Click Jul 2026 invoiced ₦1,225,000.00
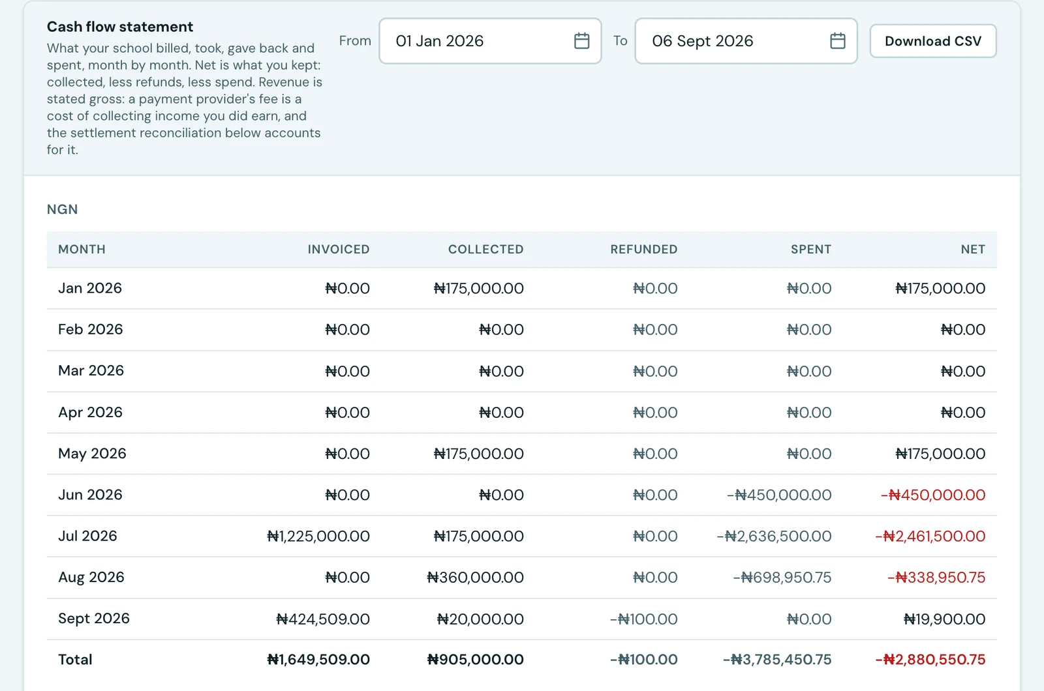Viewport: 1044px width, 691px height. 318,536
